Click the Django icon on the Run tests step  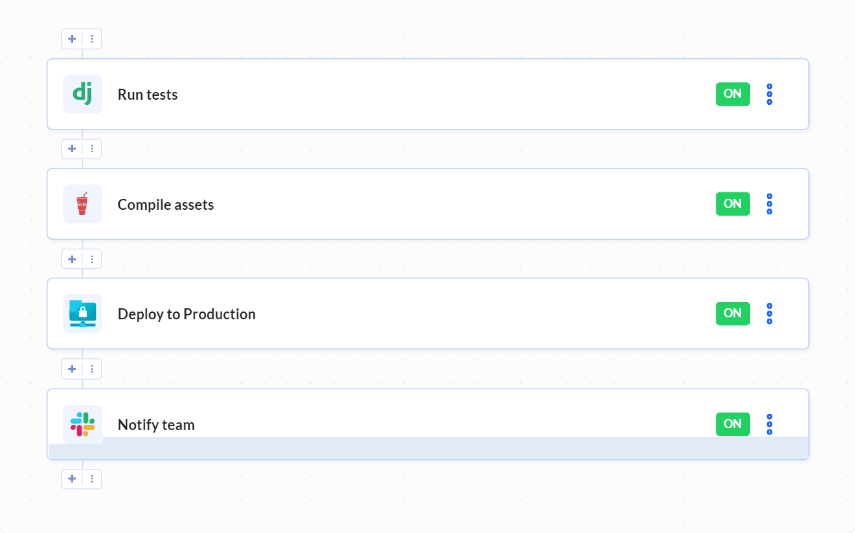[x=82, y=93]
